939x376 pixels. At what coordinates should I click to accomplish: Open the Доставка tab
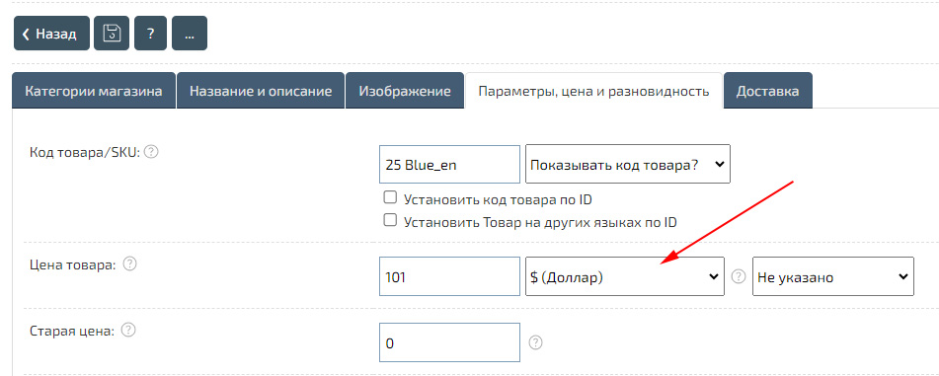point(768,91)
